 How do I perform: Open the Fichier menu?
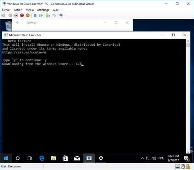point(6,10)
